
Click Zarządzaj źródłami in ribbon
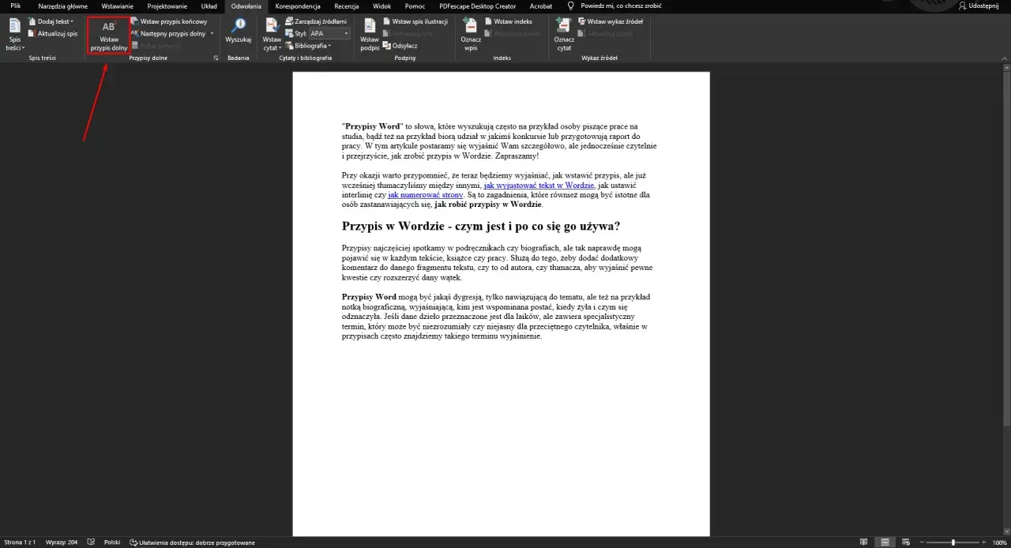coord(316,21)
